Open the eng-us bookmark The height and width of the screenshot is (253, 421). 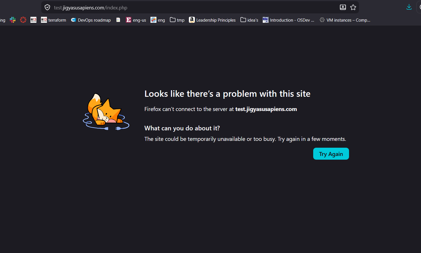(136, 20)
